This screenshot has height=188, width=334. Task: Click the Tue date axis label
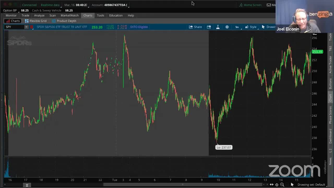pyautogui.click(x=115, y=180)
